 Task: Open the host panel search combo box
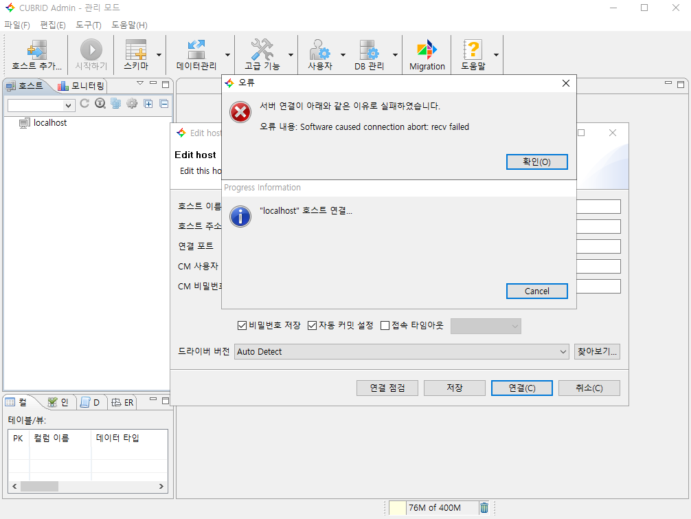tap(41, 105)
